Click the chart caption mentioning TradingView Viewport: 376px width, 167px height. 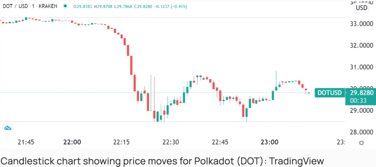162,160
